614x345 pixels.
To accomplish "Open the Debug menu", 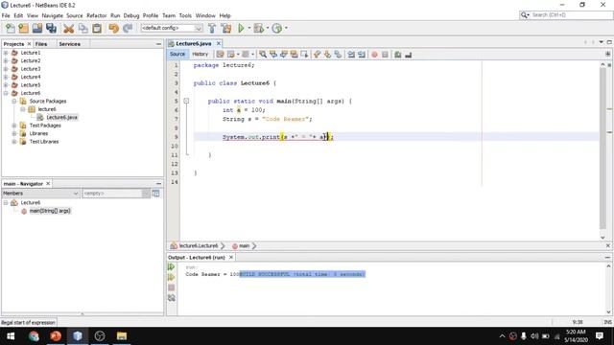I will pos(131,15).
